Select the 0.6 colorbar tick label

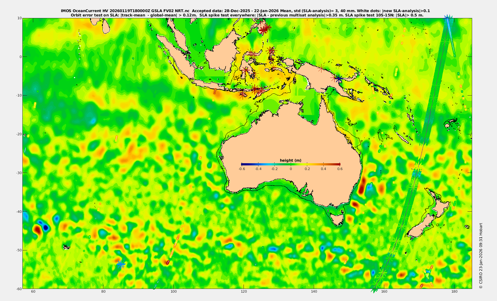pyautogui.click(x=340, y=169)
